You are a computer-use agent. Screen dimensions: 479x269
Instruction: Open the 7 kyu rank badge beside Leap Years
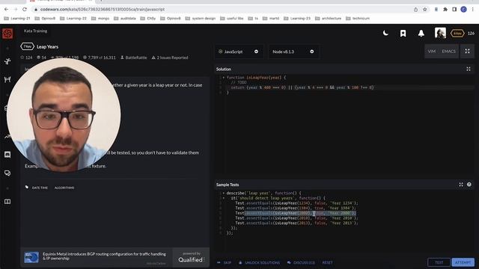click(x=27, y=46)
